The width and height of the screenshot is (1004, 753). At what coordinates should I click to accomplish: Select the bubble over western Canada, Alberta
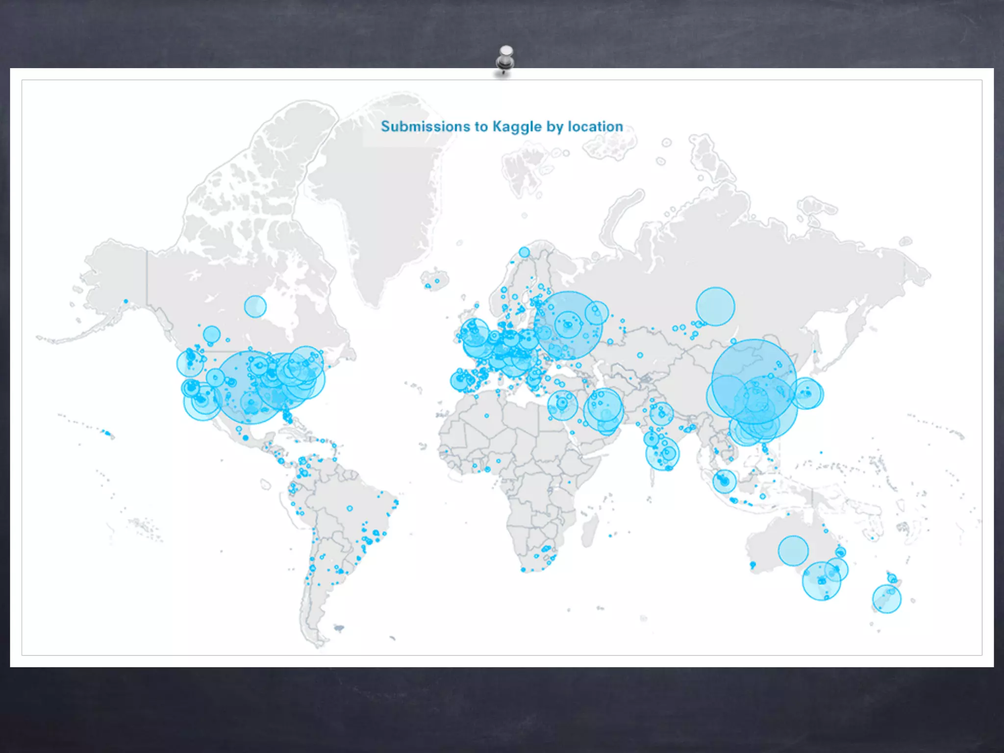click(x=212, y=334)
